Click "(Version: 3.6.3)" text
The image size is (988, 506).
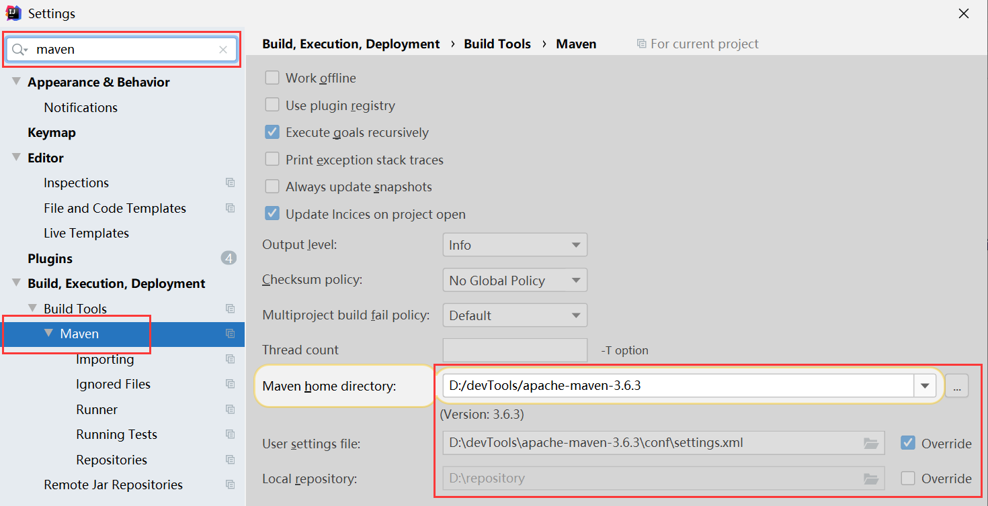coord(482,414)
